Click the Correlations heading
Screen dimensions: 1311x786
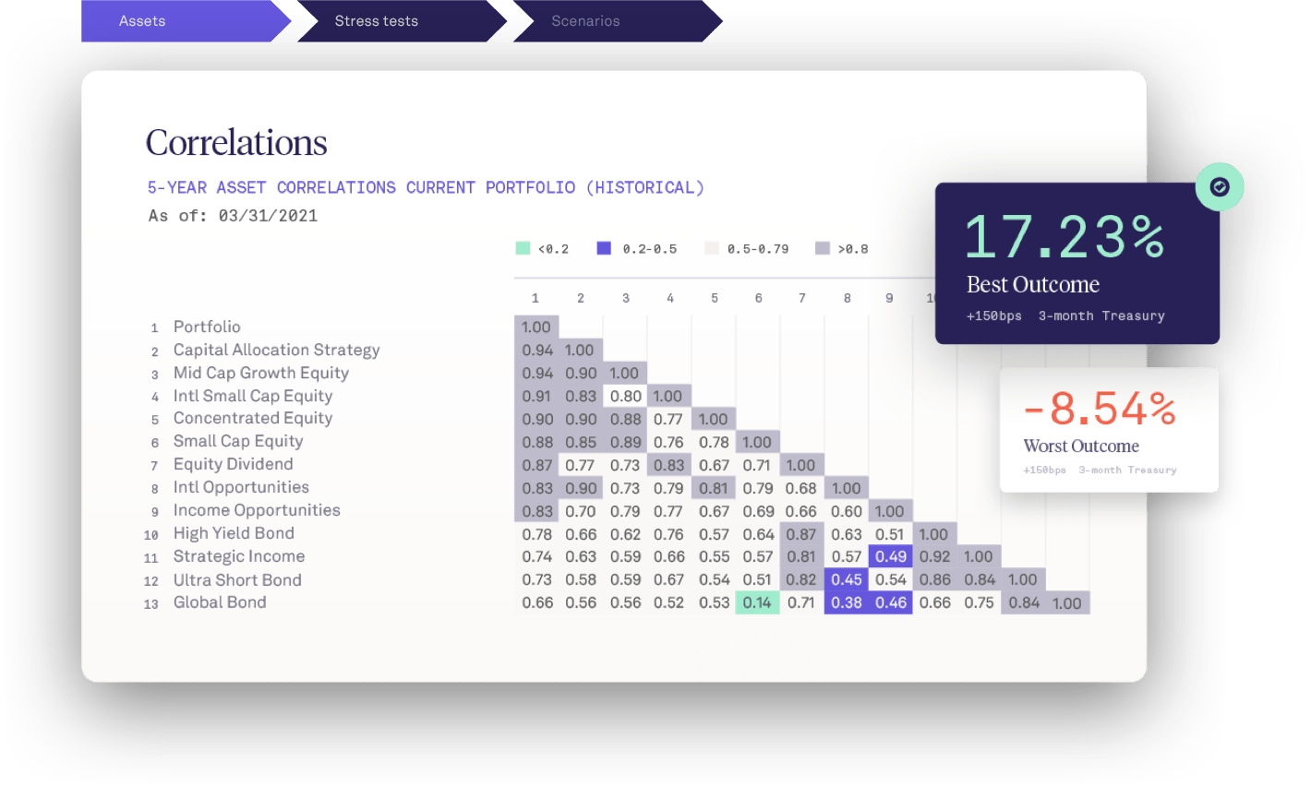click(x=236, y=142)
